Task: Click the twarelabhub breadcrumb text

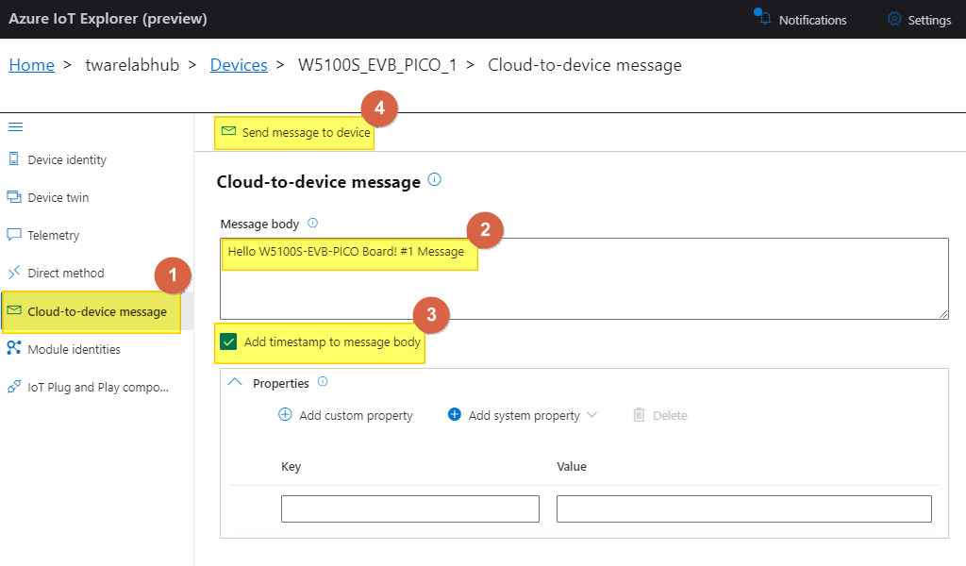Action: pyautogui.click(x=132, y=65)
